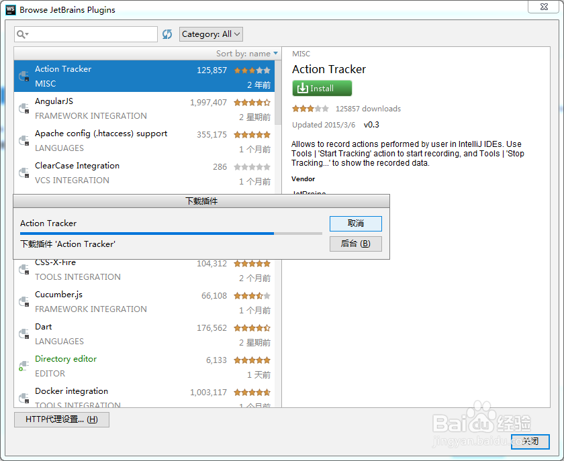The image size is (564, 461).
Task: Click the Vendor heading in details
Action: tap(303, 178)
